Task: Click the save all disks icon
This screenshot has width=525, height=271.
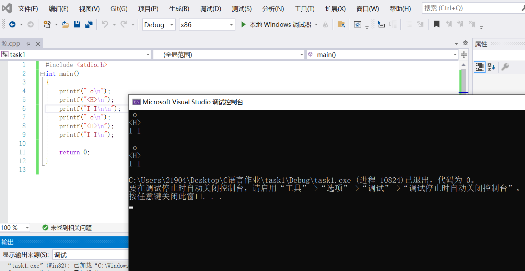Action: click(x=89, y=24)
